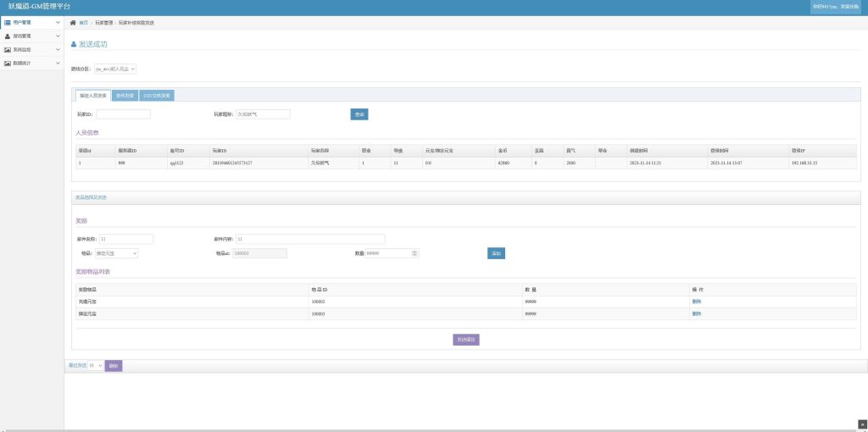
Task: Open the user welcome menu in header
Action: (x=835, y=7)
